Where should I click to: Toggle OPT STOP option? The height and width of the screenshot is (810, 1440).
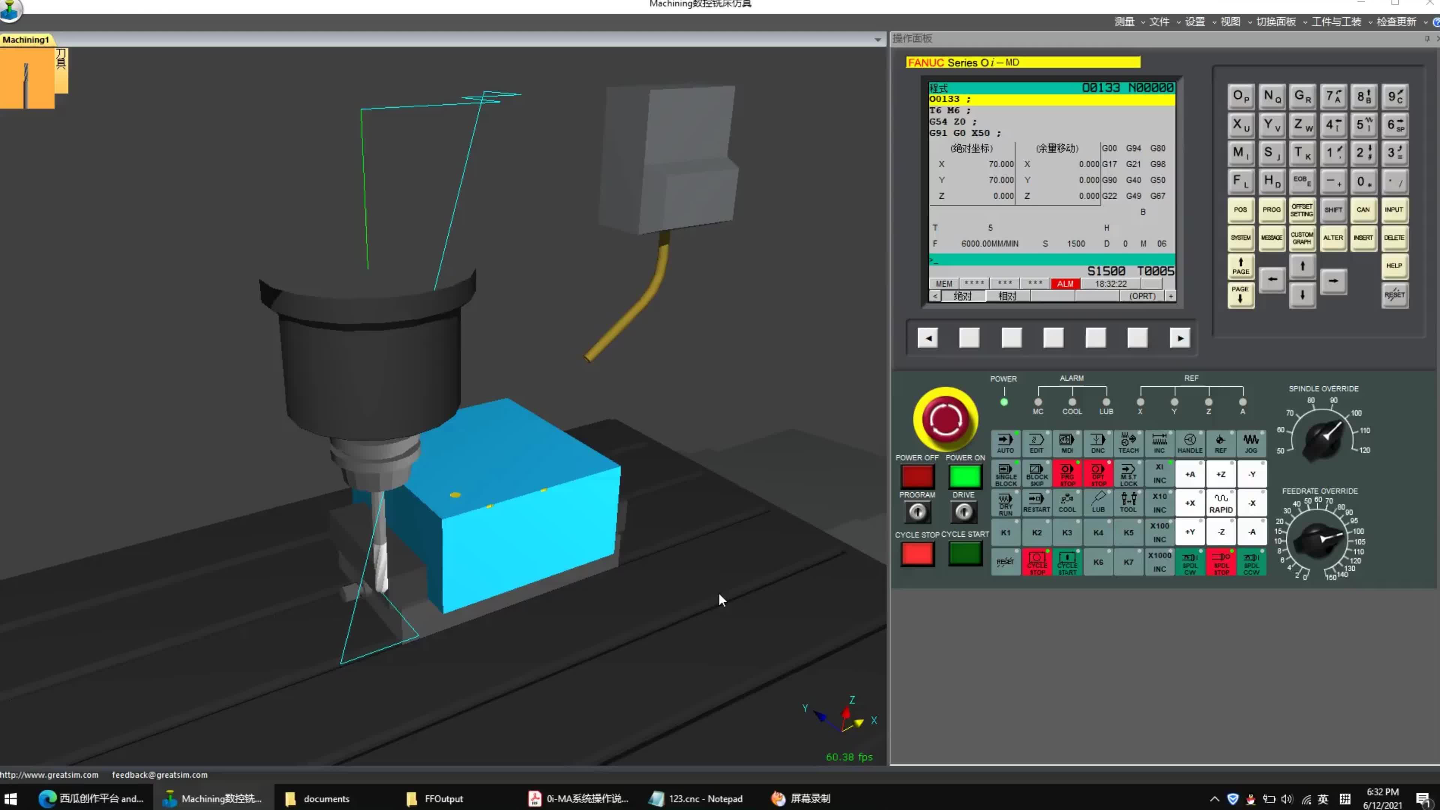click(1098, 474)
